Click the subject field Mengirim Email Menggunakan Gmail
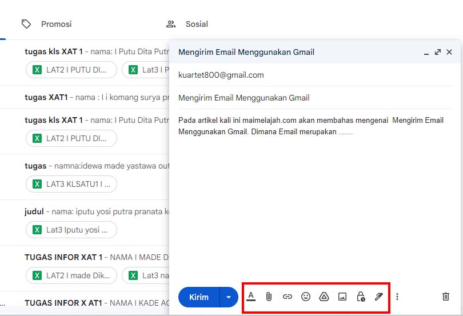Image resolution: width=463 pixels, height=316 pixels. point(315,98)
